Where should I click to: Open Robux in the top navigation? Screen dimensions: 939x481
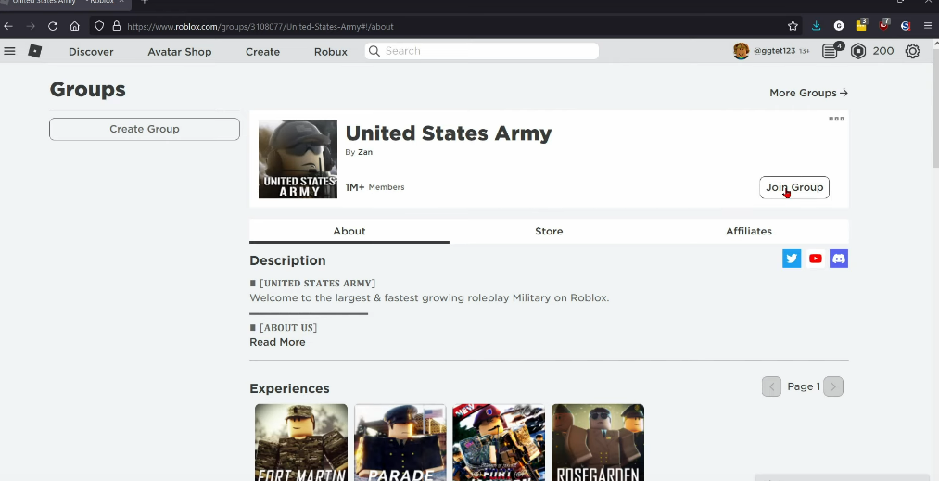coord(331,52)
